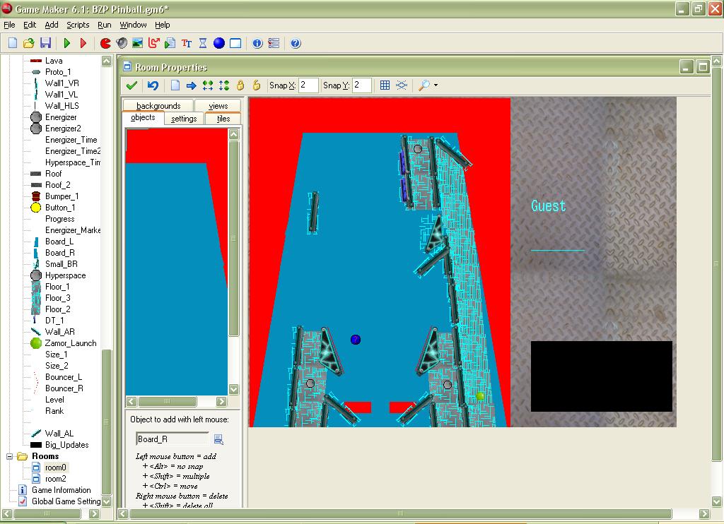Open the File menu

(9, 25)
